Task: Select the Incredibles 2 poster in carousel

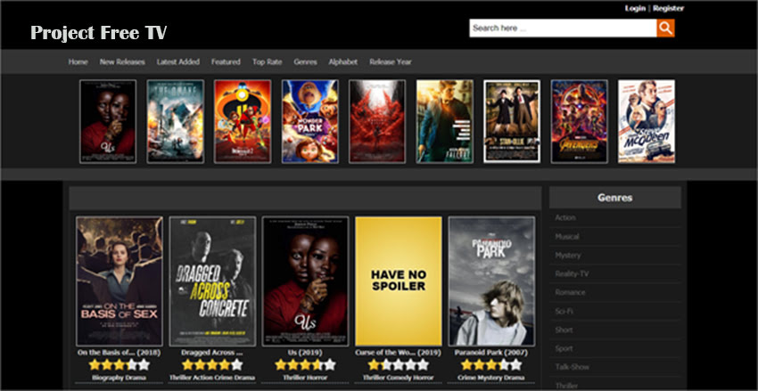Action: click(x=243, y=121)
